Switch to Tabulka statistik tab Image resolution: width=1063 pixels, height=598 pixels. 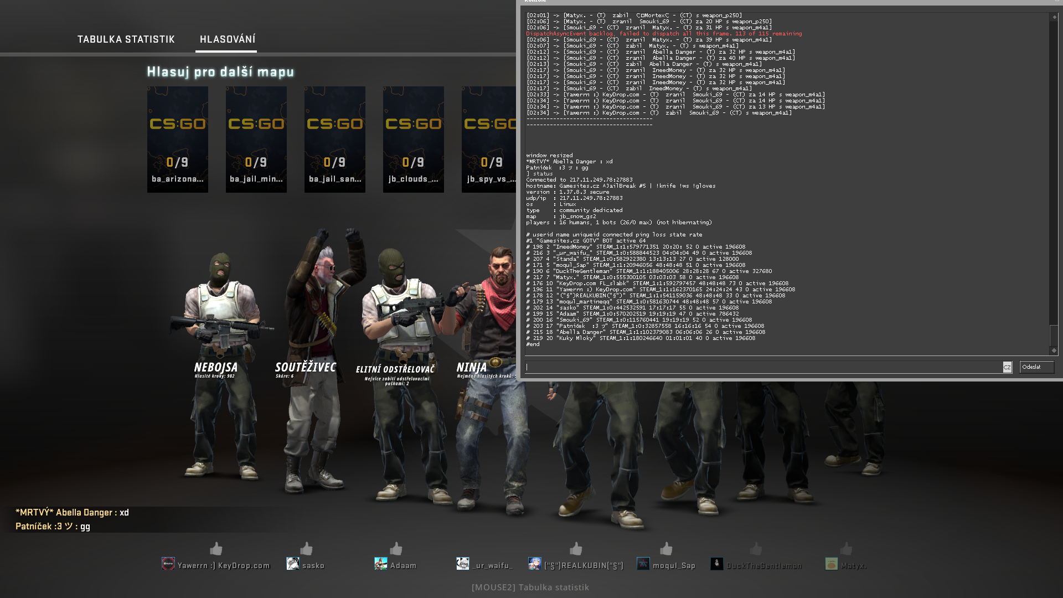pyautogui.click(x=126, y=39)
